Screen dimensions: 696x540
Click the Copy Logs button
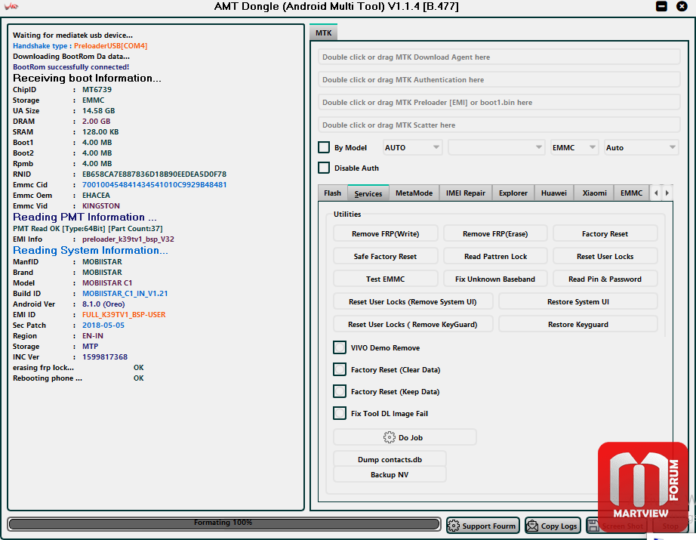(553, 526)
